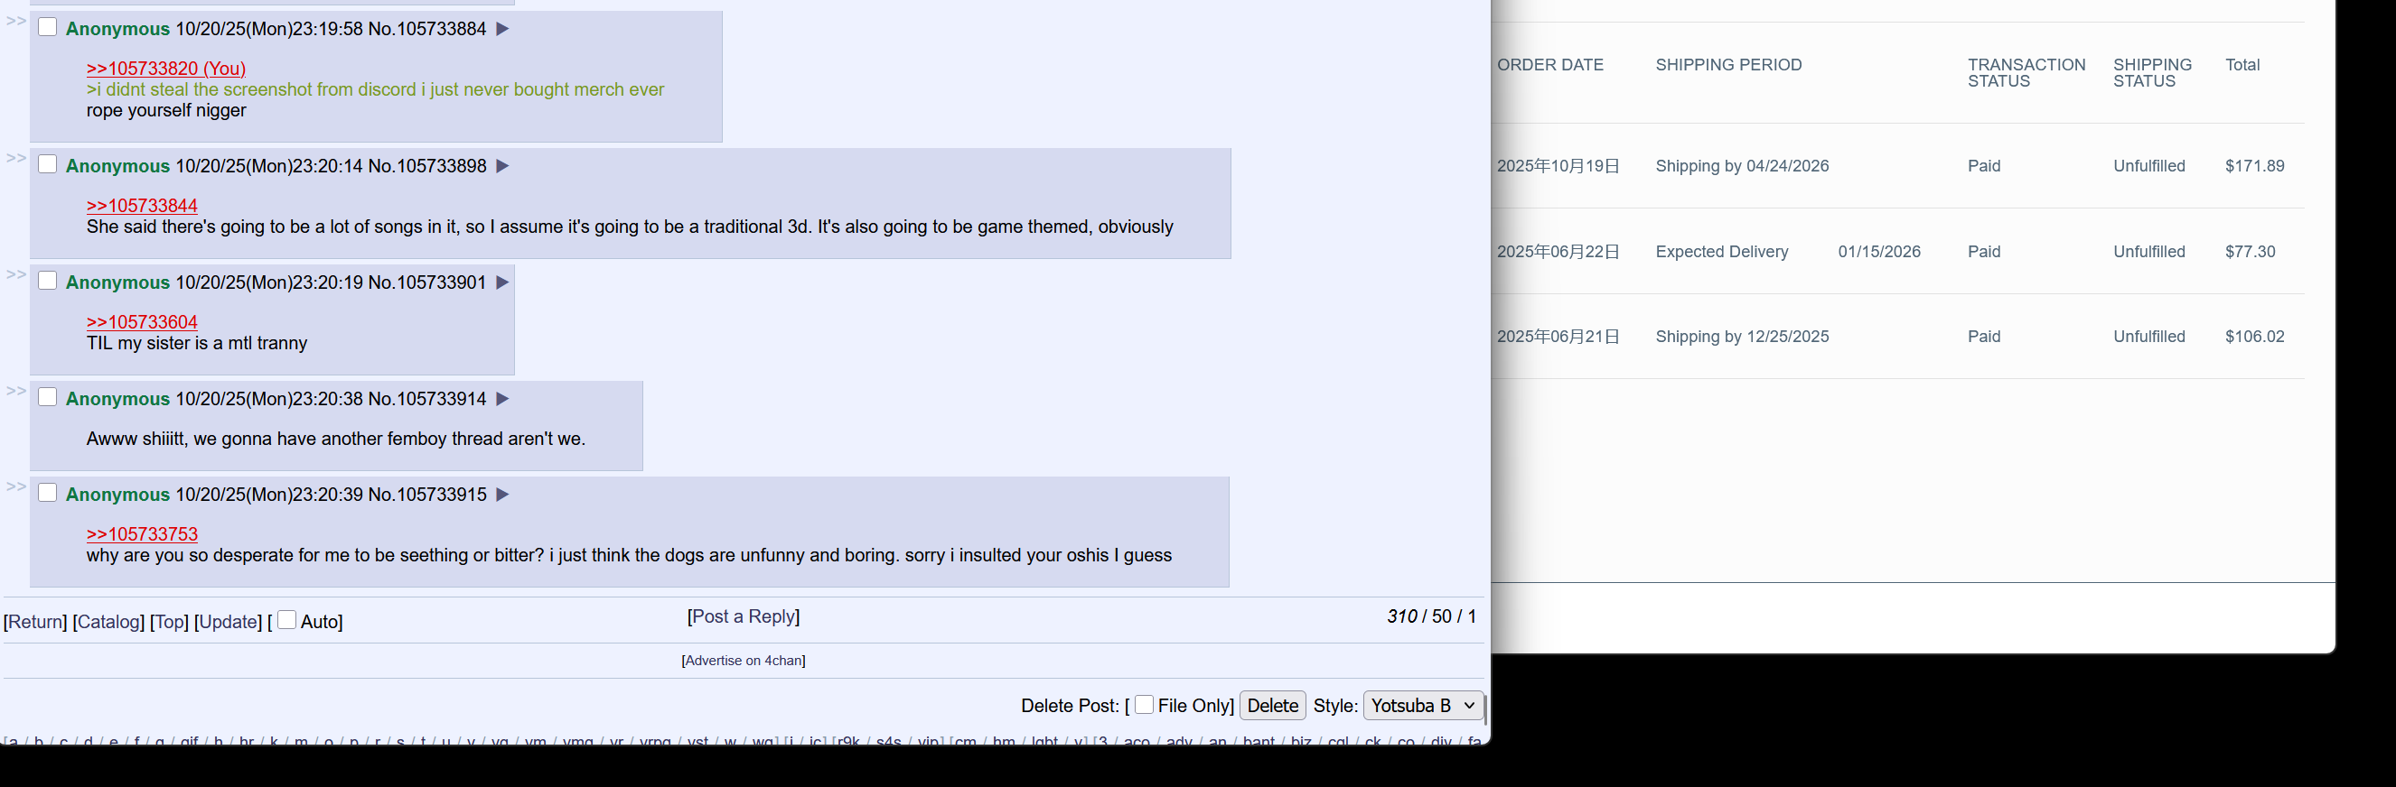Tick the checkbox for post No.105733901
2396x787 pixels.
click(48, 281)
